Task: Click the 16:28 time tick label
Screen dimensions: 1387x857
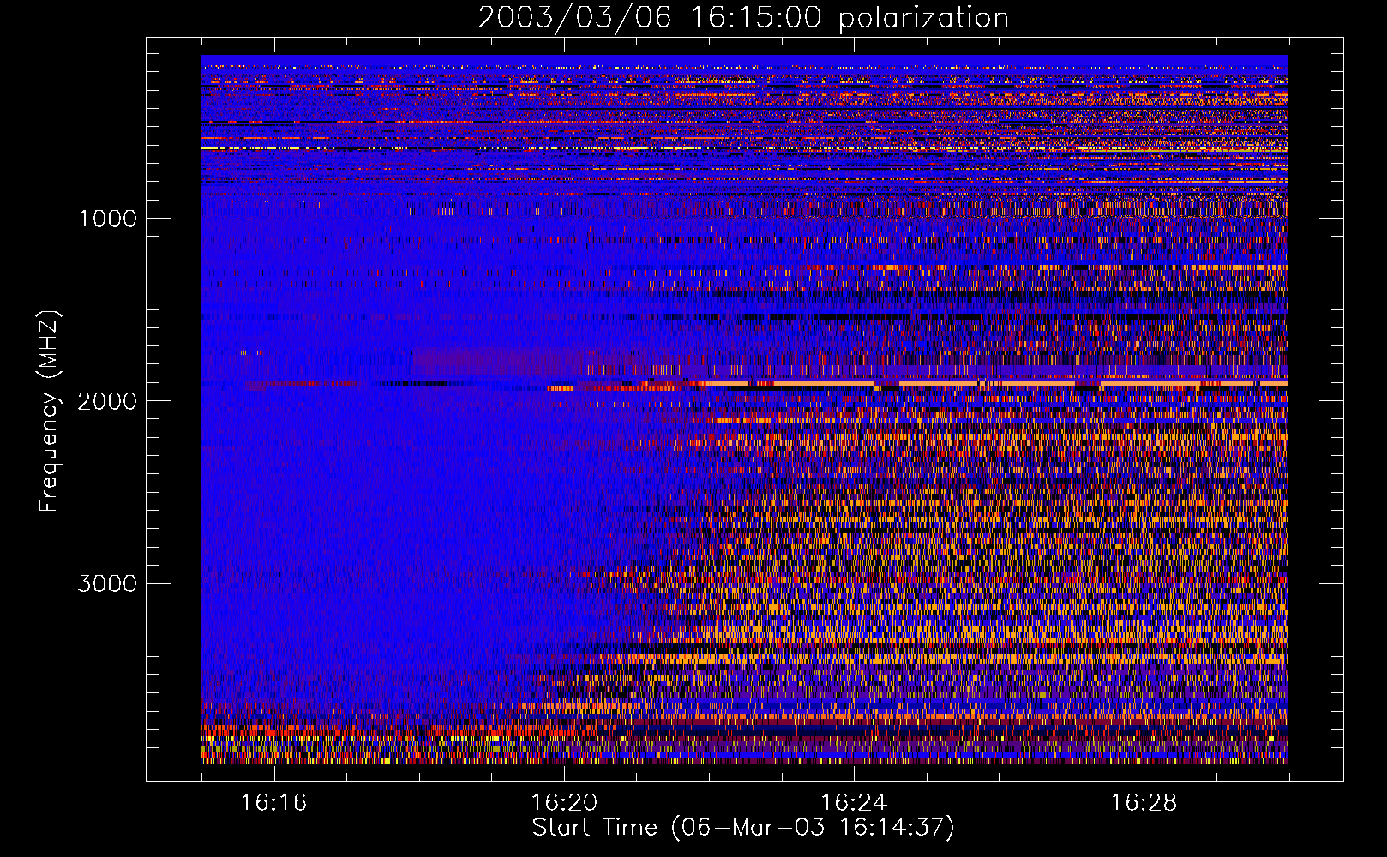Action: 1144,802
